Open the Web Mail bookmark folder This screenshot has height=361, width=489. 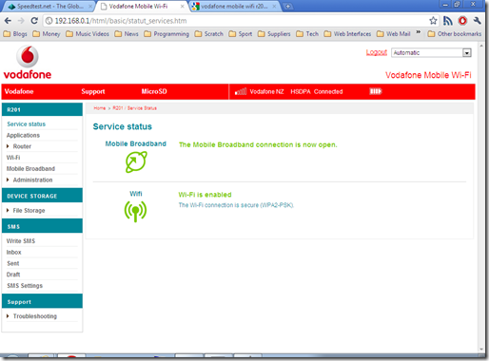pos(394,34)
